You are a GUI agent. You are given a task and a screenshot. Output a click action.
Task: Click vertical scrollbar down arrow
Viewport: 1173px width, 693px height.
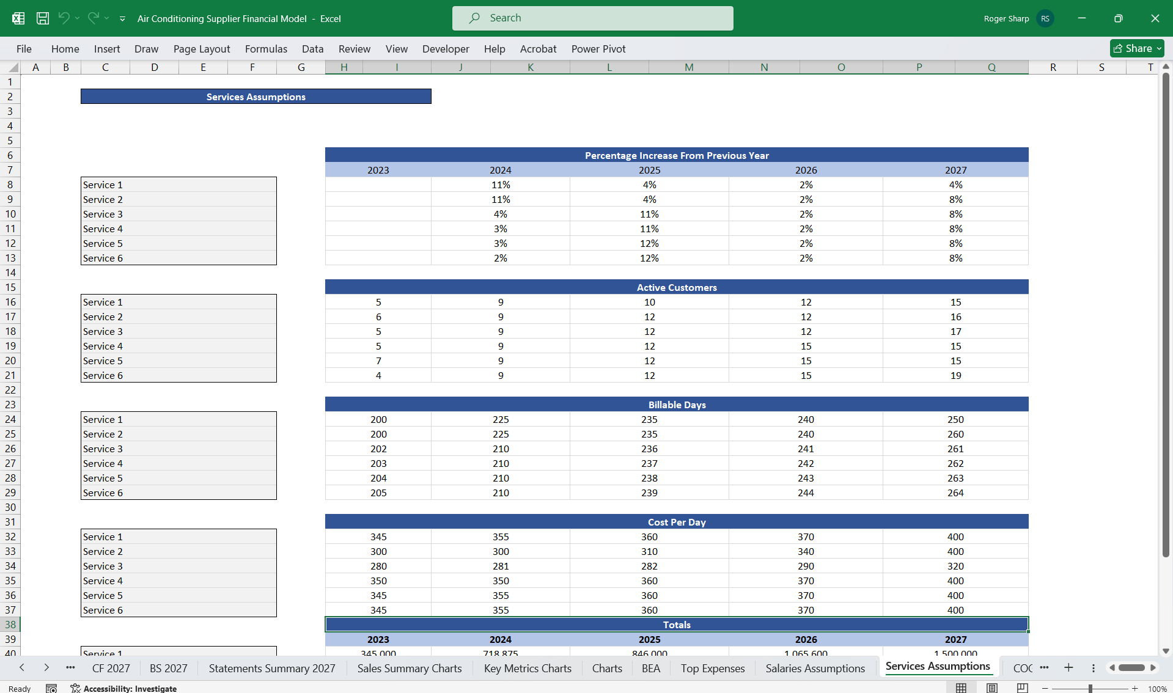point(1166,651)
